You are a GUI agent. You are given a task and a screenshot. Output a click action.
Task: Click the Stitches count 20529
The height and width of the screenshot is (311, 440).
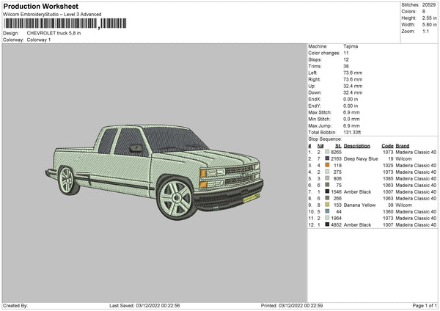428,4
